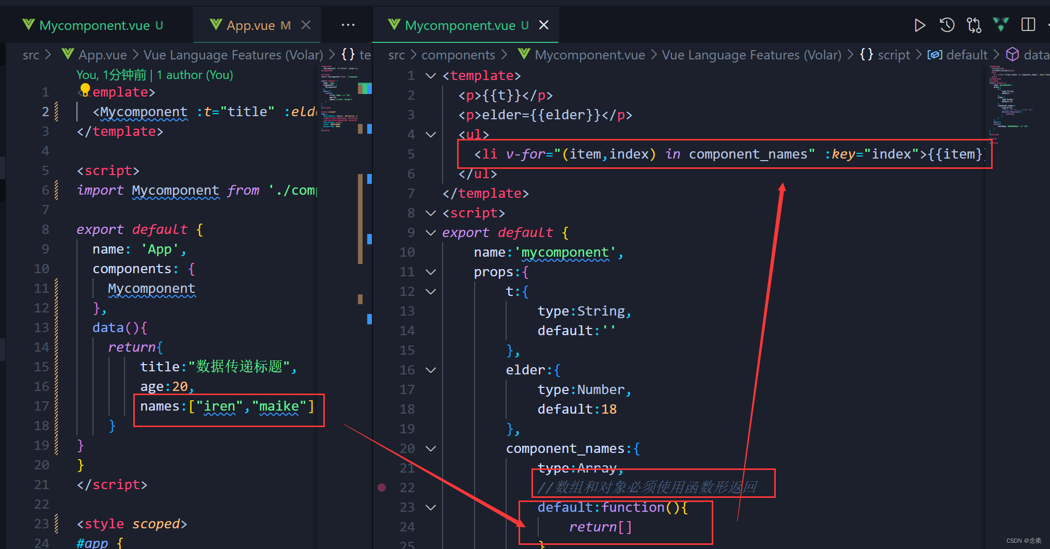Click the braces icon before script breadcrumb

click(866, 54)
